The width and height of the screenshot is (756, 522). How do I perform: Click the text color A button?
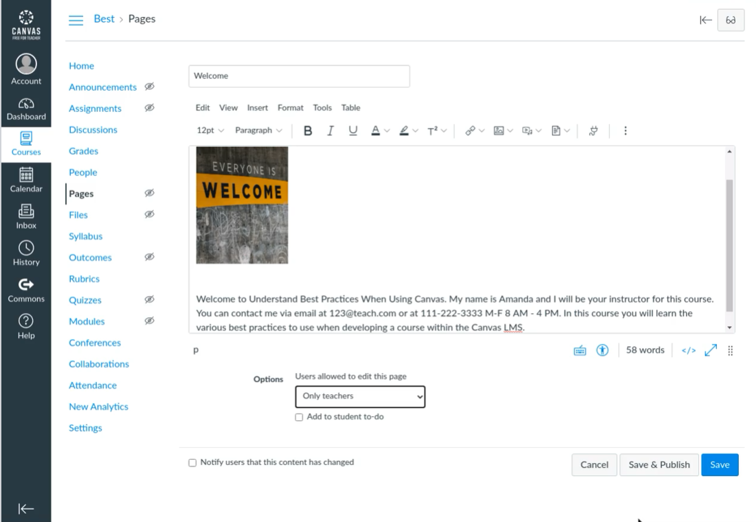click(375, 130)
